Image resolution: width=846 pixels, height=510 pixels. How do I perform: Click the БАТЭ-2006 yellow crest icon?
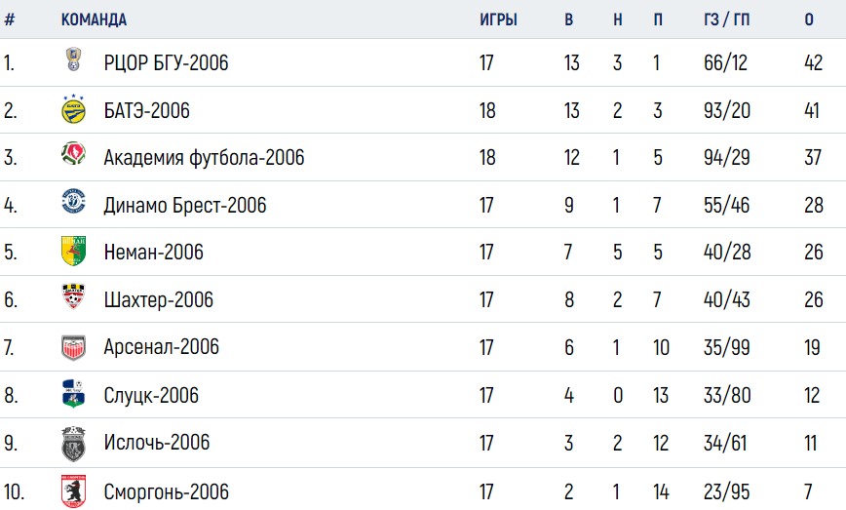[73, 109]
